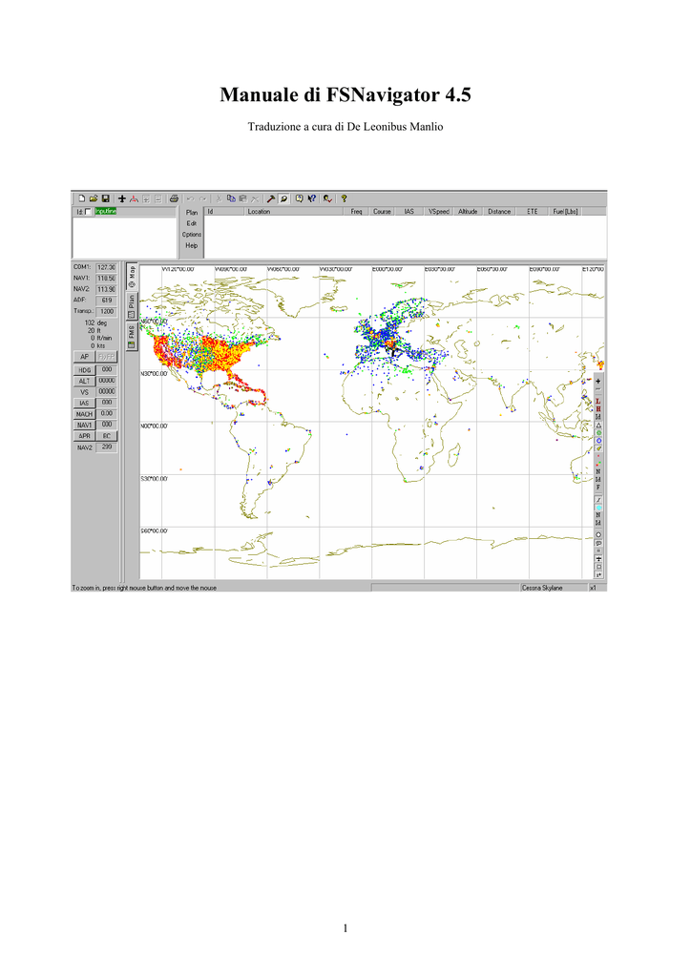
Task: Open the Edit menu
Action: (192, 223)
